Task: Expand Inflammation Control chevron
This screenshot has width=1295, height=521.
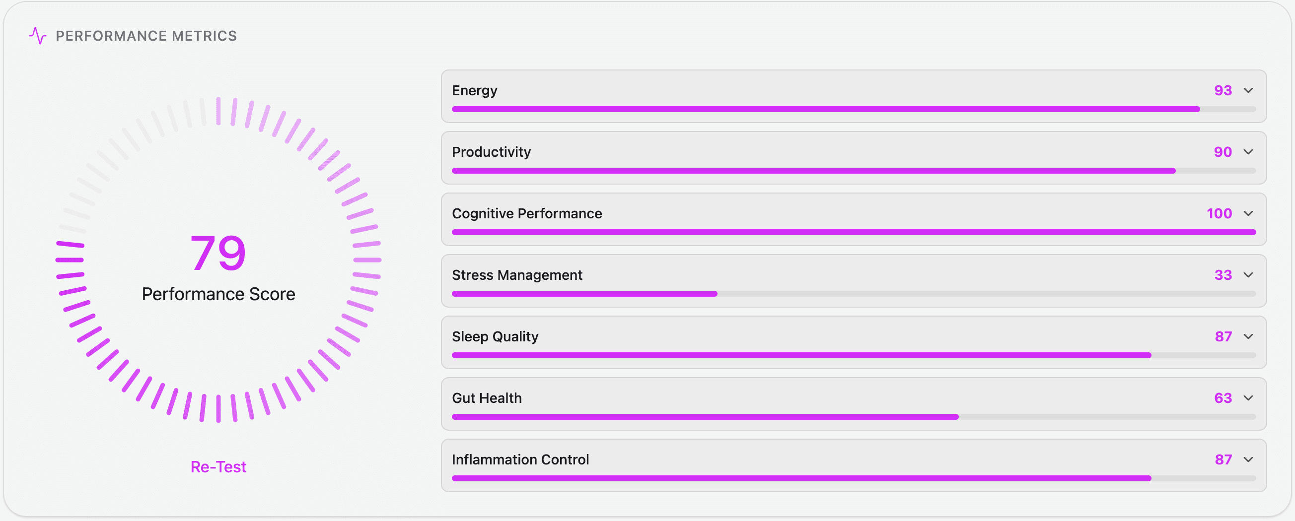Action: point(1248,459)
